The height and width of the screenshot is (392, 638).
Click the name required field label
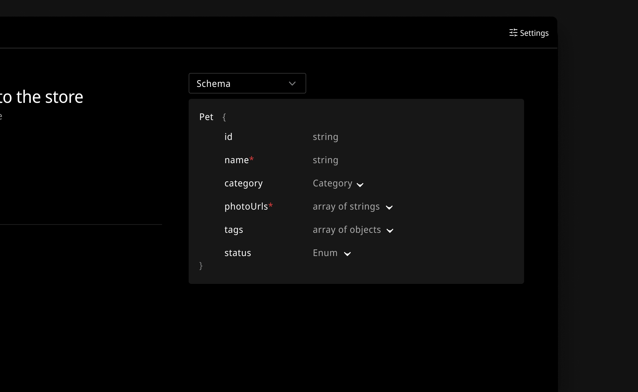pos(237,160)
